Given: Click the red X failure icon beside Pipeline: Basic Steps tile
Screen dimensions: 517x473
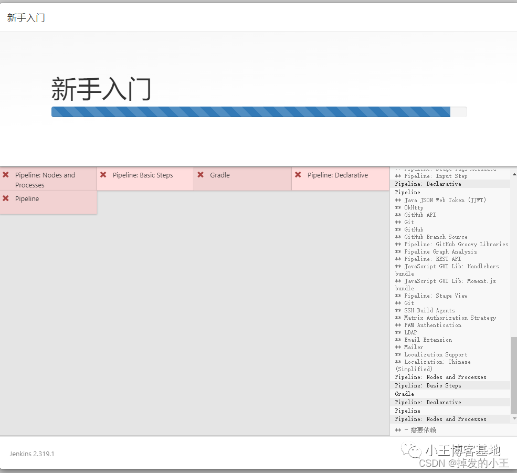Looking at the screenshot, I should coord(103,175).
